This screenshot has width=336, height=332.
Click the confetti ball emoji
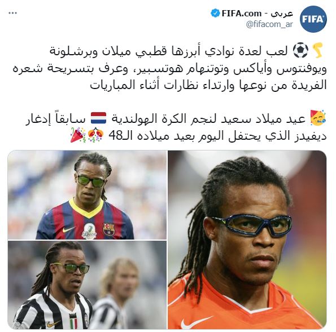[x=95, y=135]
